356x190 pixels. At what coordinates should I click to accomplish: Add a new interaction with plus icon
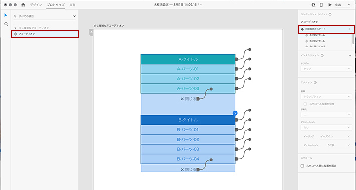[350, 55]
